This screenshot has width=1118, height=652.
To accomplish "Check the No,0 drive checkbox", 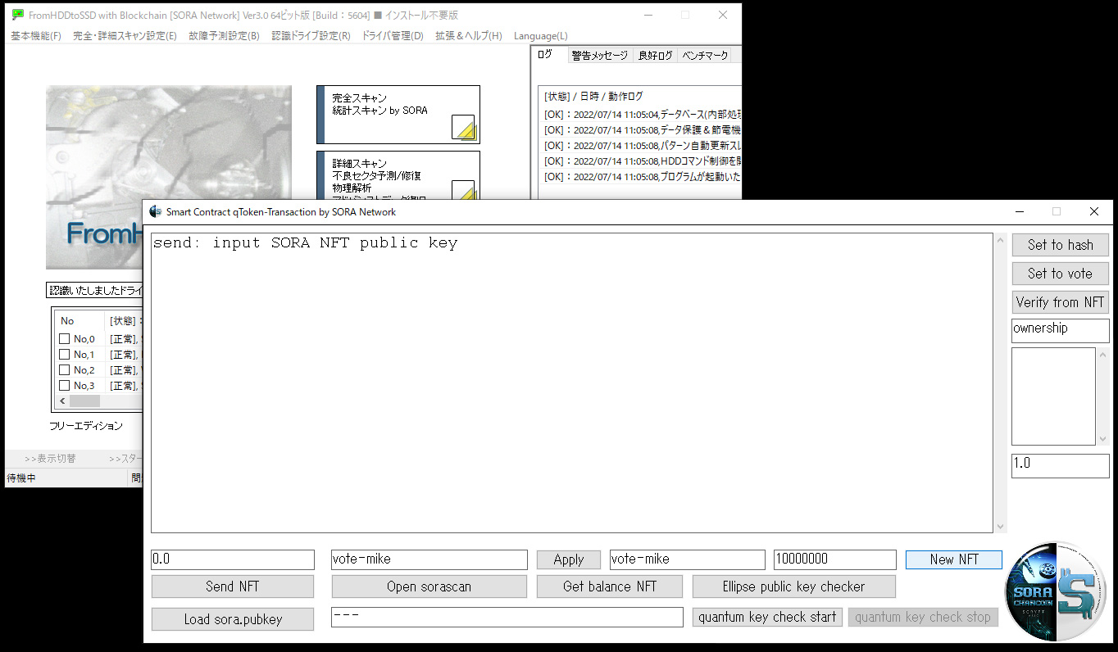I will [64, 339].
